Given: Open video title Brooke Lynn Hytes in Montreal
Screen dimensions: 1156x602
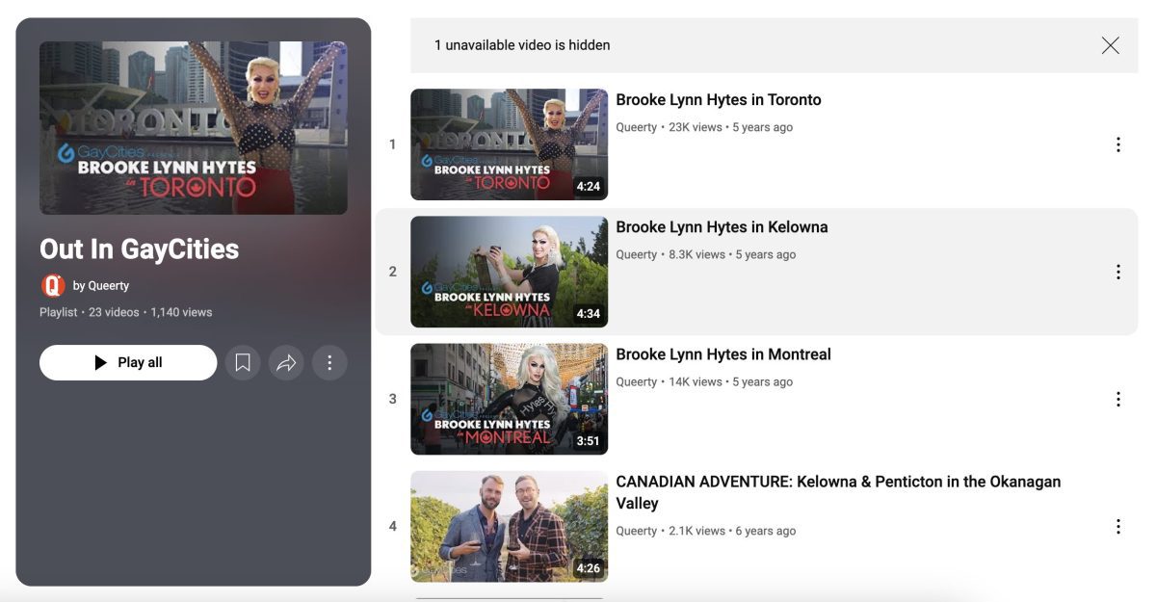Looking at the screenshot, I should click(723, 354).
